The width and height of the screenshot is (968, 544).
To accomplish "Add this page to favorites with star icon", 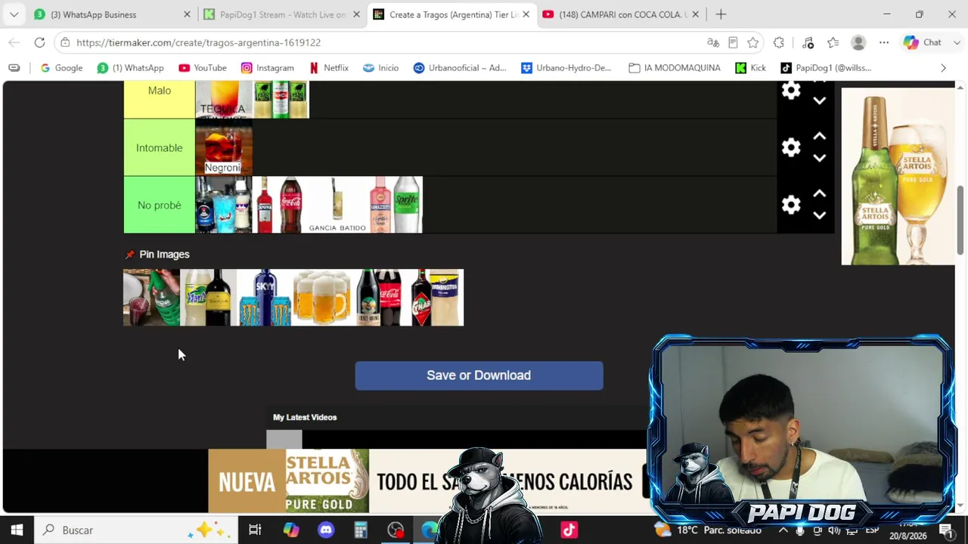I will point(752,42).
